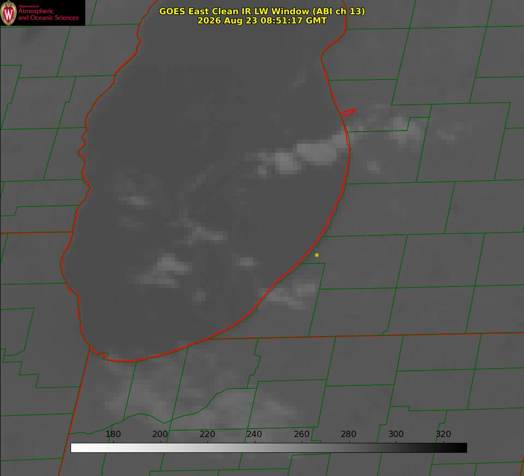The image size is (524, 476).
Task: Click the small red spit outline on east shore
Action: (348, 113)
